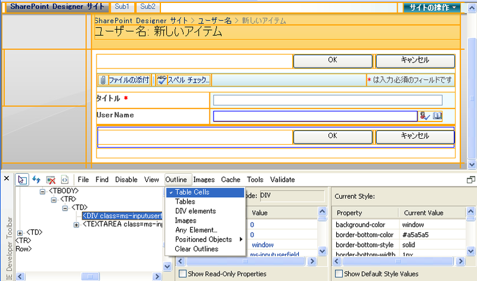Select Images in the Outline dropdown

[205, 220]
